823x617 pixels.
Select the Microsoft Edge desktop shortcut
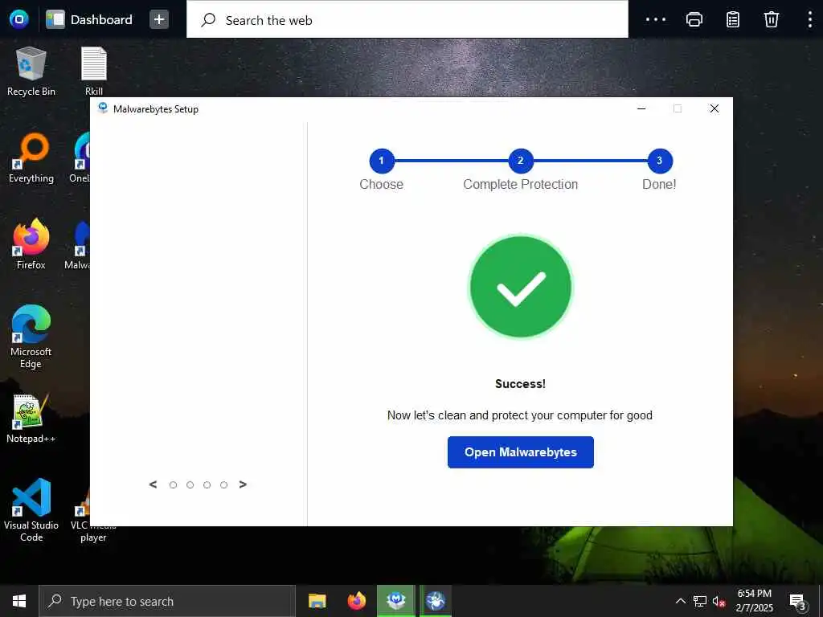(x=31, y=337)
